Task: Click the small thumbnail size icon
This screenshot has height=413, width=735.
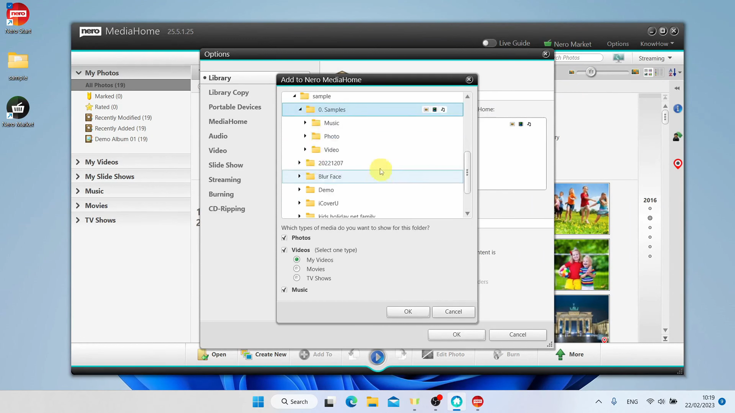Action: [571, 72]
